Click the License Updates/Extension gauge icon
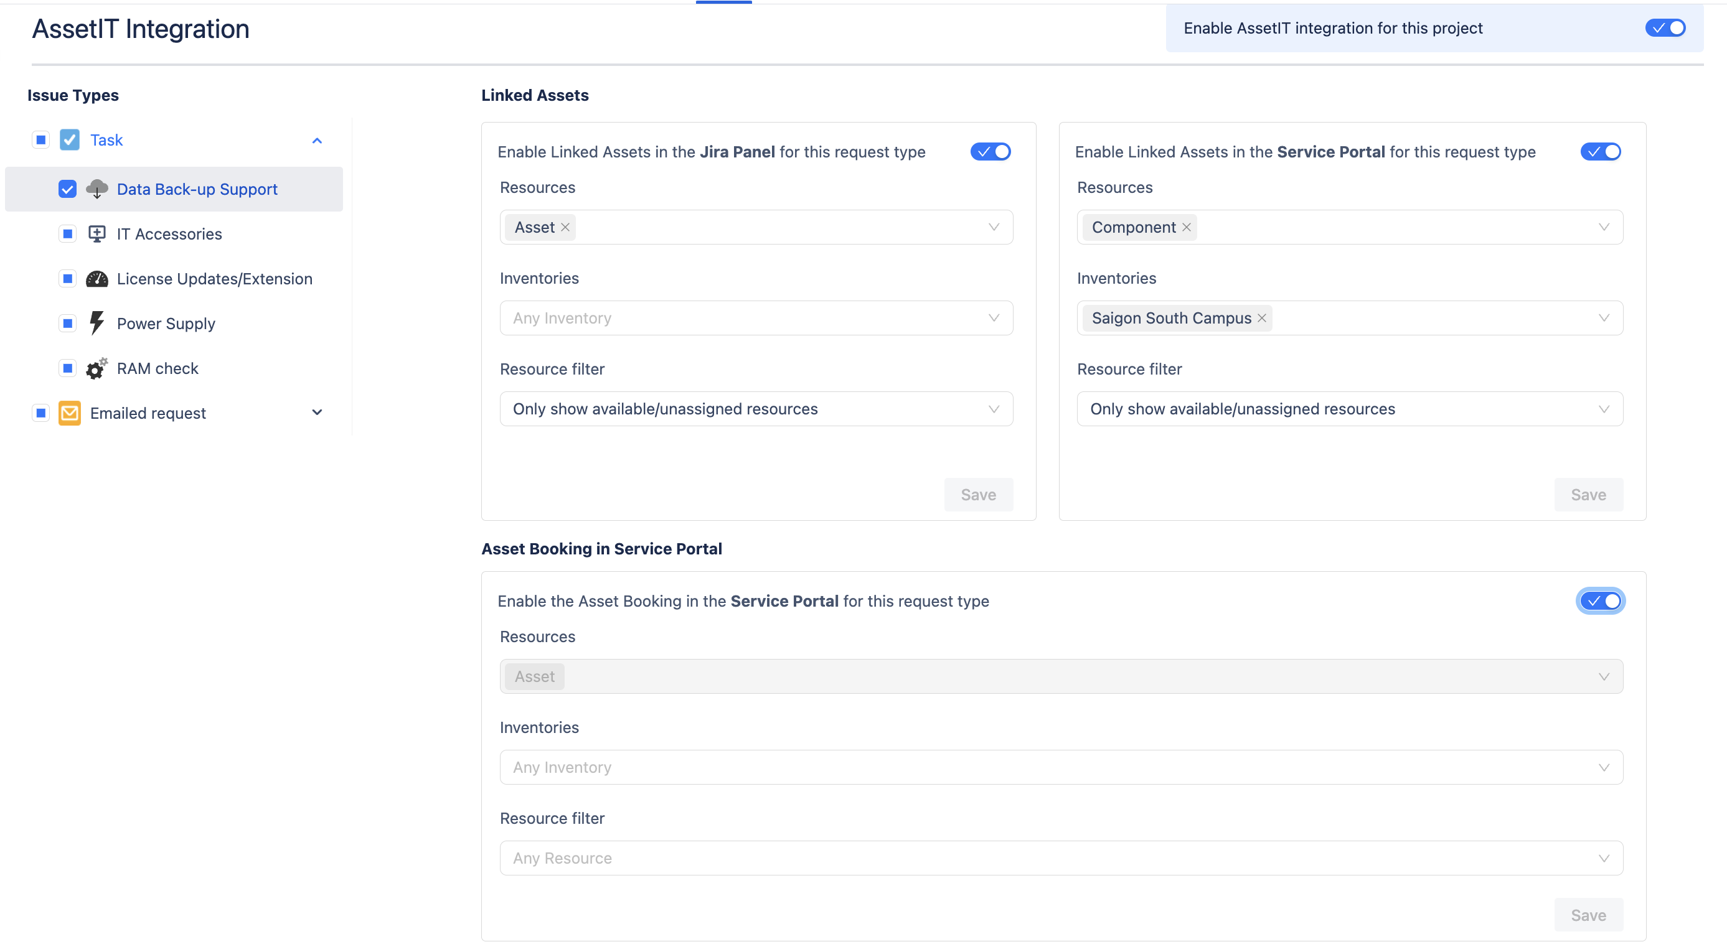The image size is (1727, 952). tap(96, 279)
